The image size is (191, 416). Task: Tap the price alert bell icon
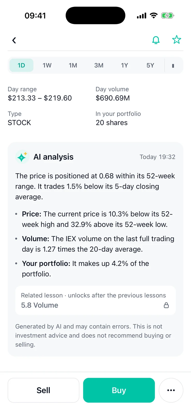click(x=156, y=40)
